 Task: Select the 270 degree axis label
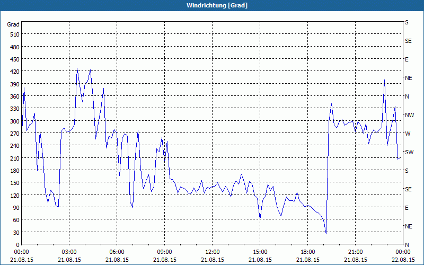click(14, 134)
